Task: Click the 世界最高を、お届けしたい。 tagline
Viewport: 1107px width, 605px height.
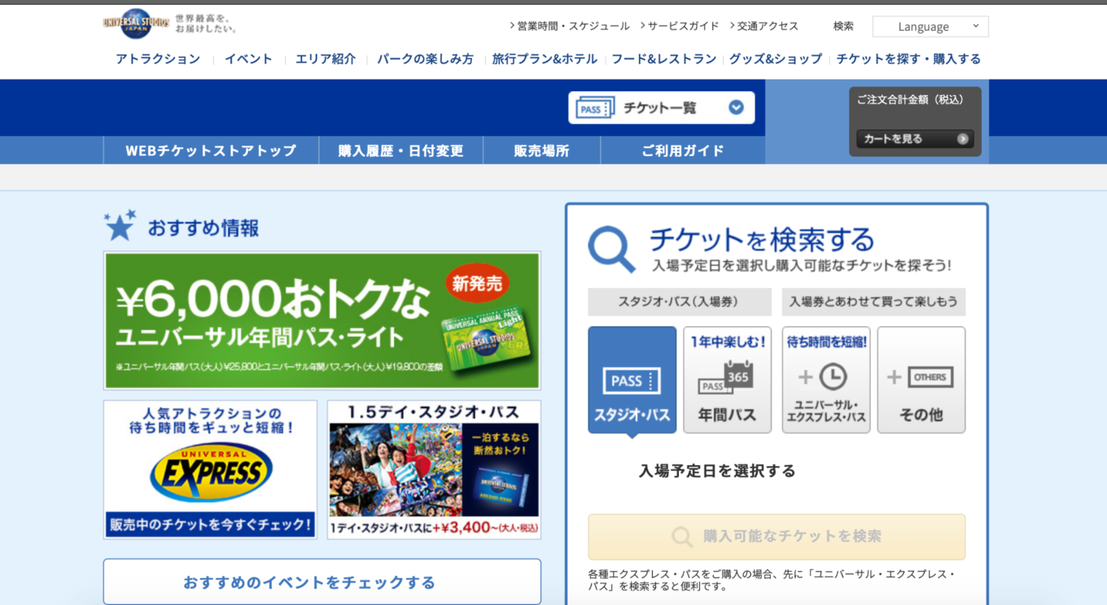Action: pos(205,23)
